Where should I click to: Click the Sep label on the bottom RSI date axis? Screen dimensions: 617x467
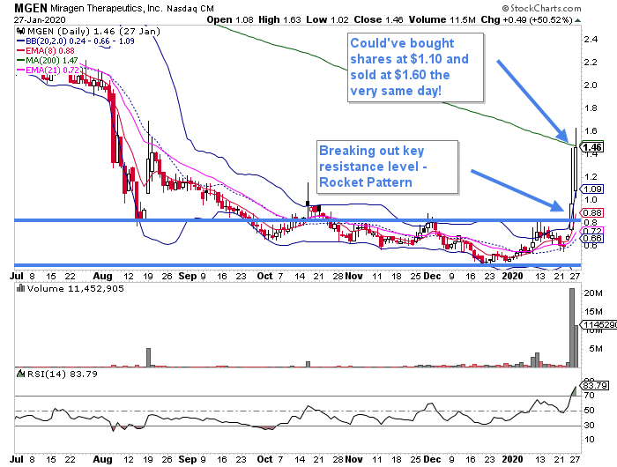click(188, 460)
